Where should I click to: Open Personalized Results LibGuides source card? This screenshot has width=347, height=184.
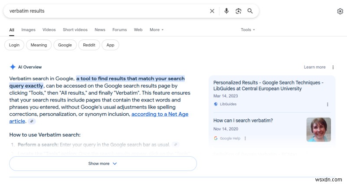(x=268, y=85)
